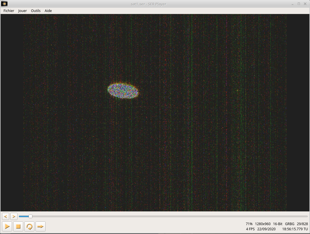Viewport: 310px width, 234px height.
Task: Open the Outils menu
Action: click(x=36, y=11)
